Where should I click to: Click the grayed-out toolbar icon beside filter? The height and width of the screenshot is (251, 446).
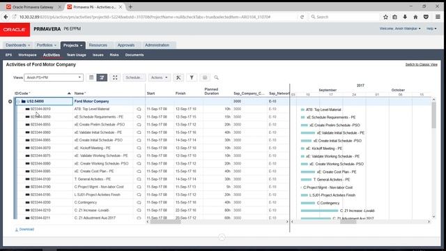pyautogui.click(x=205, y=77)
